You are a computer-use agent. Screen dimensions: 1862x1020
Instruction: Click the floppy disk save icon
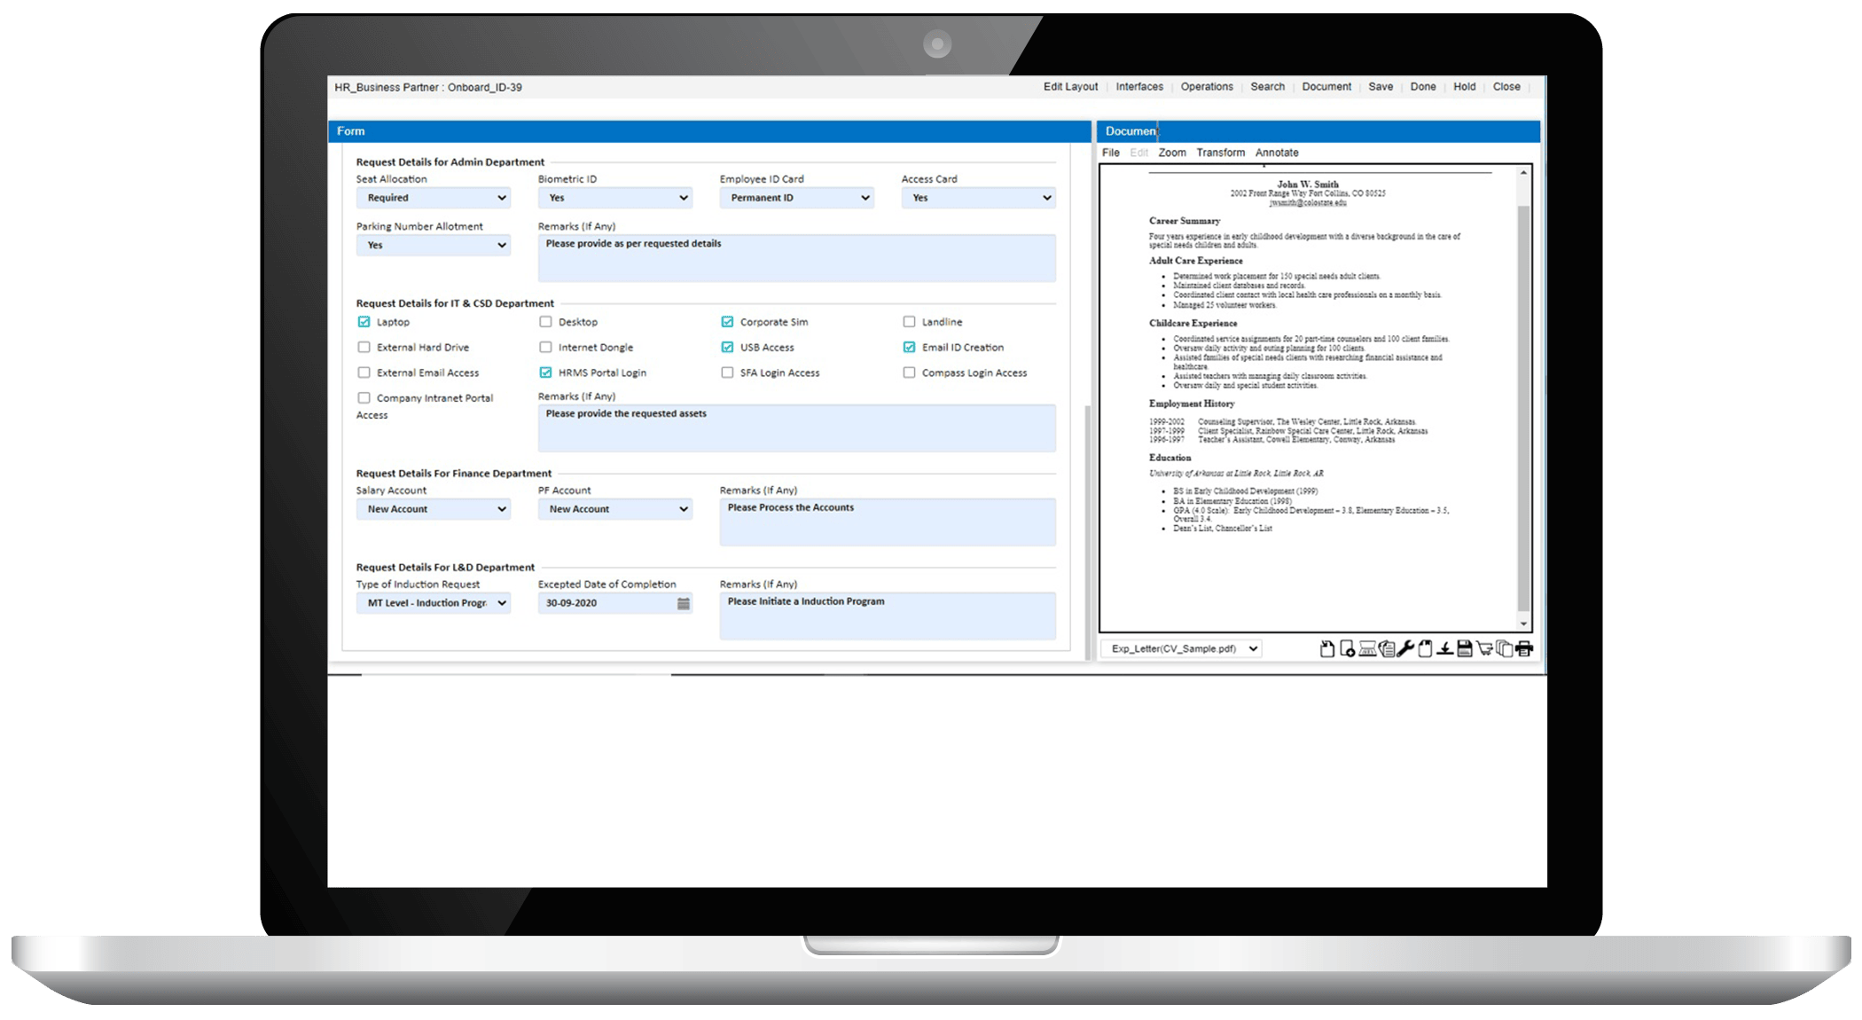1465,649
